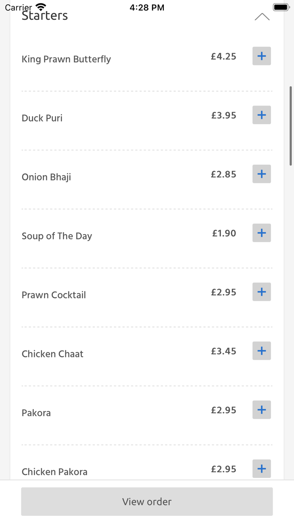The image size is (294, 523).
Task: Open the Duck Puri menu item
Action: pyautogui.click(x=42, y=118)
